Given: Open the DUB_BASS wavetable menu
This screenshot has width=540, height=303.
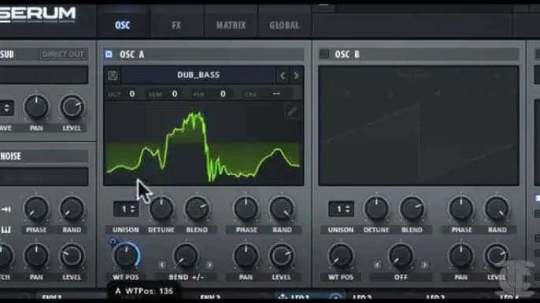Looking at the screenshot, I should click(x=198, y=75).
